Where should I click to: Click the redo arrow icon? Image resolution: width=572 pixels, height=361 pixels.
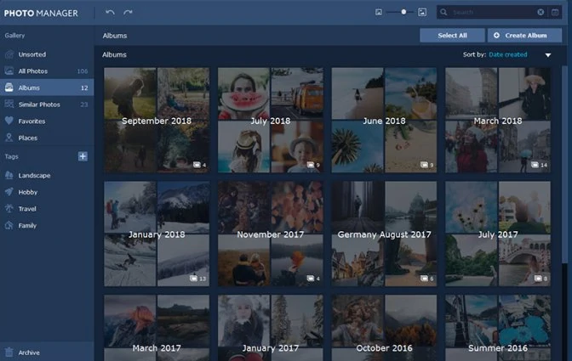[x=128, y=13]
